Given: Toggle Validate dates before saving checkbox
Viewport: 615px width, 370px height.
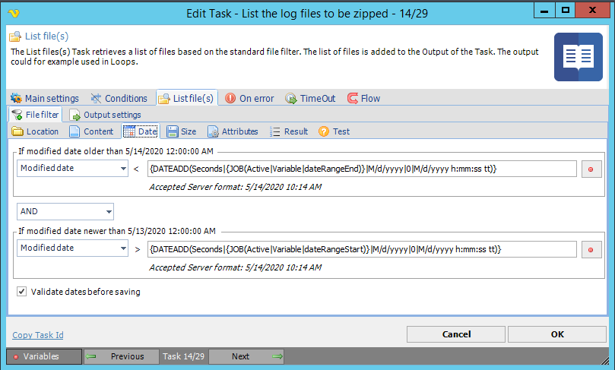Looking at the screenshot, I should [21, 291].
